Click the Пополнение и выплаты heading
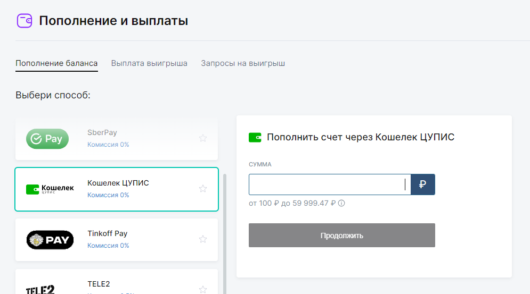Viewport: 530px width, 294px height. 113,21
